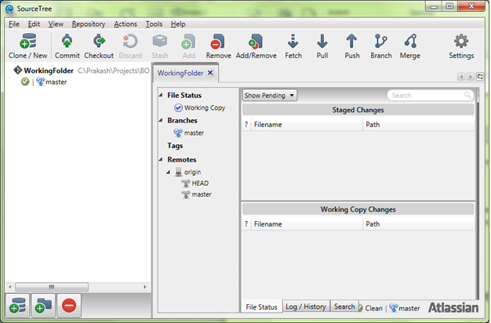Click the Stash toolbar icon
Screen dimensions: 491x323
pyautogui.click(x=160, y=42)
